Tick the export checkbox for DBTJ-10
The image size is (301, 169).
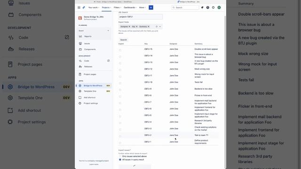(x=120, y=84)
